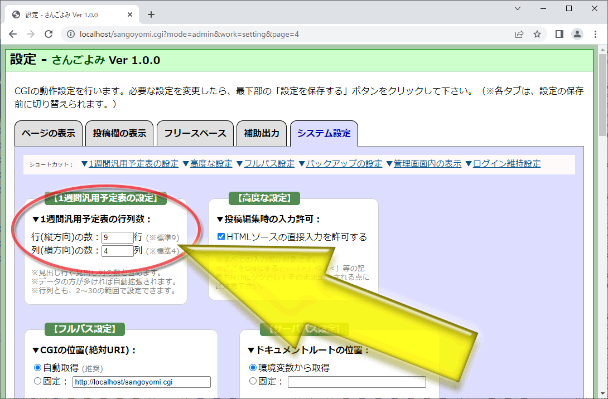Click the document root path field

[357, 382]
